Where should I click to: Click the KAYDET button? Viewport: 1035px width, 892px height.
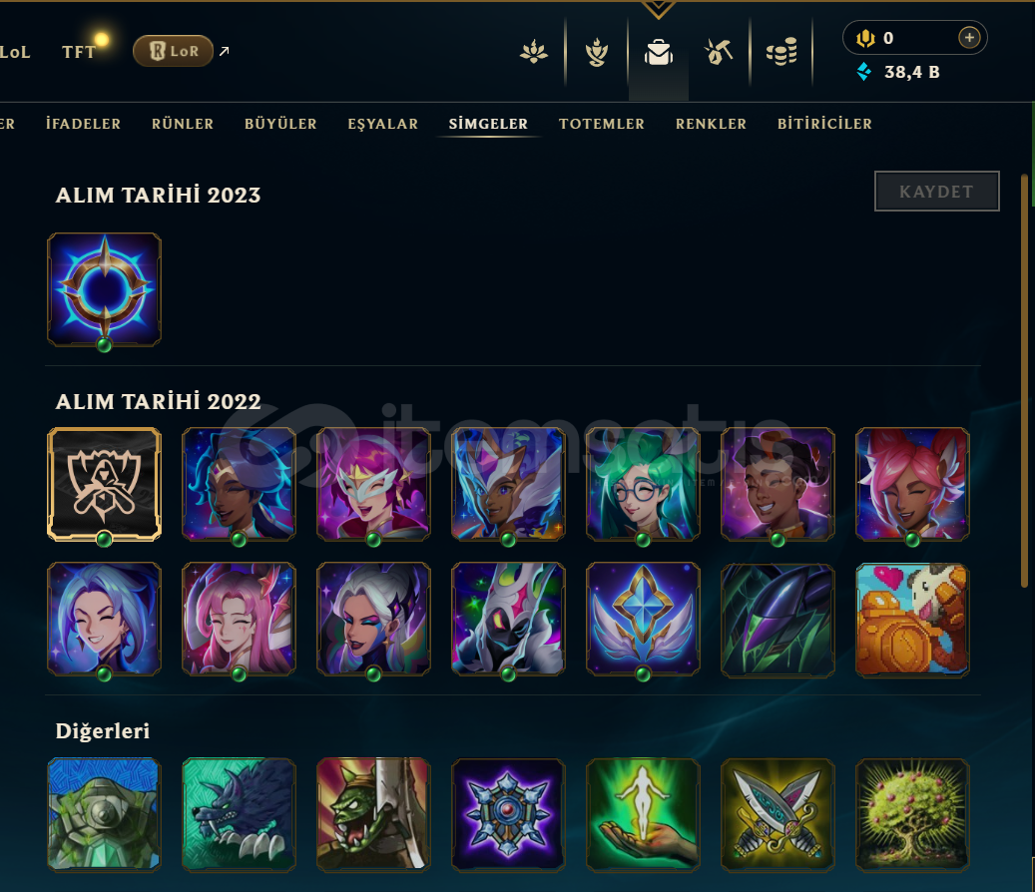[936, 192]
